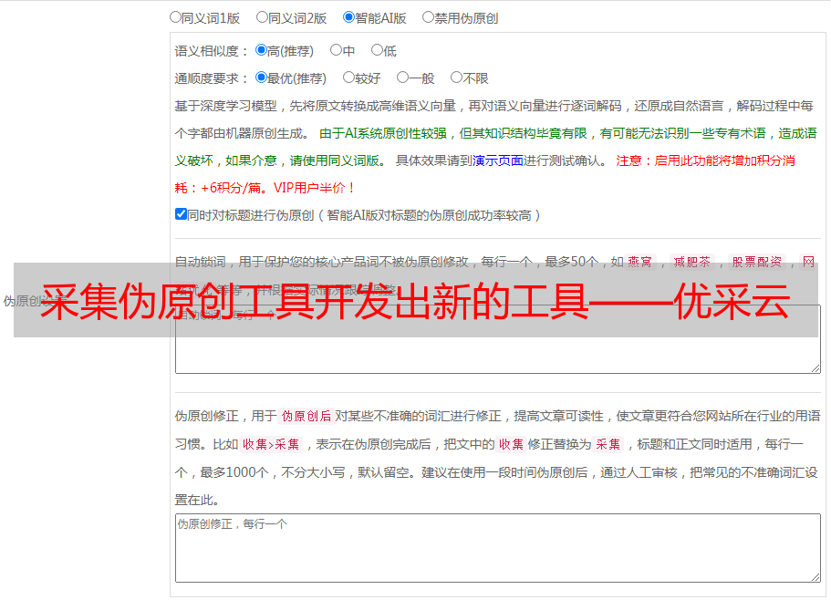Viewport: 831px width, 600px height.
Task: Set 通顺度要求 to 较好
Action: (x=348, y=78)
